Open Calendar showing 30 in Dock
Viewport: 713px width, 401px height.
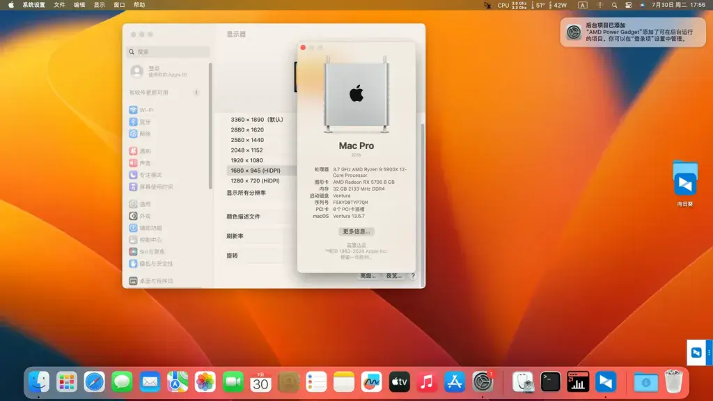pyautogui.click(x=260, y=382)
